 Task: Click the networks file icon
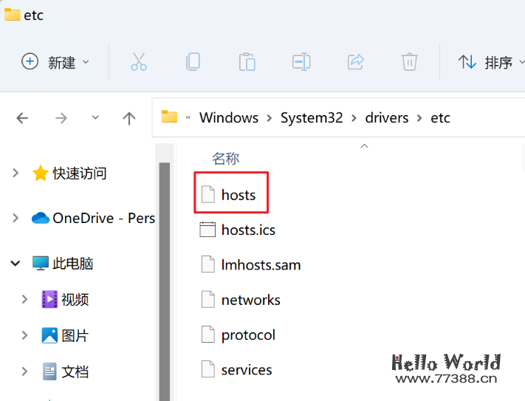click(208, 300)
